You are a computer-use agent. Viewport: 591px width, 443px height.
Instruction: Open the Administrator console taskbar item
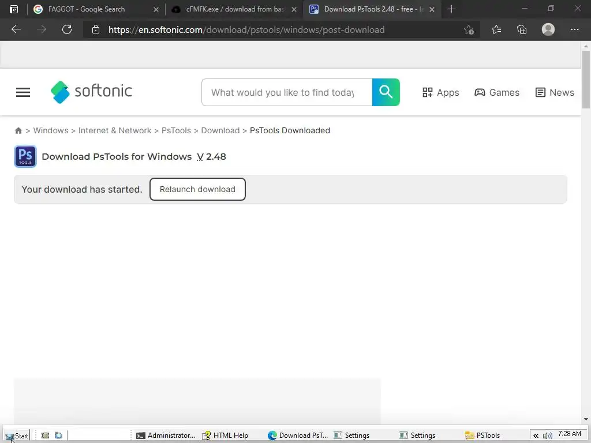(x=166, y=436)
